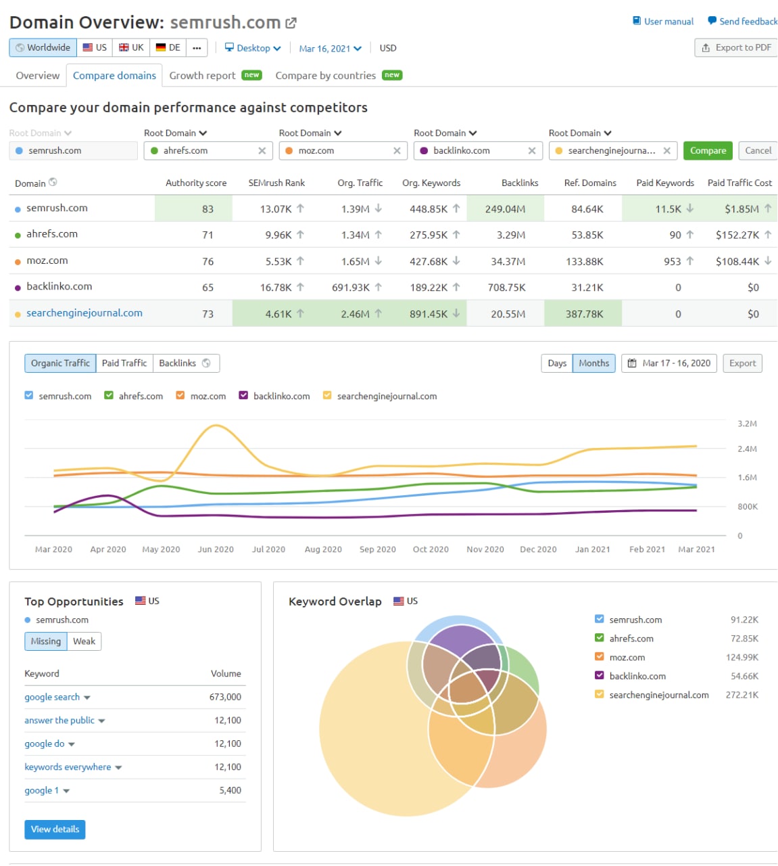The image size is (778, 866).
Task: Click the info icon next to Domain header
Action: [53, 182]
